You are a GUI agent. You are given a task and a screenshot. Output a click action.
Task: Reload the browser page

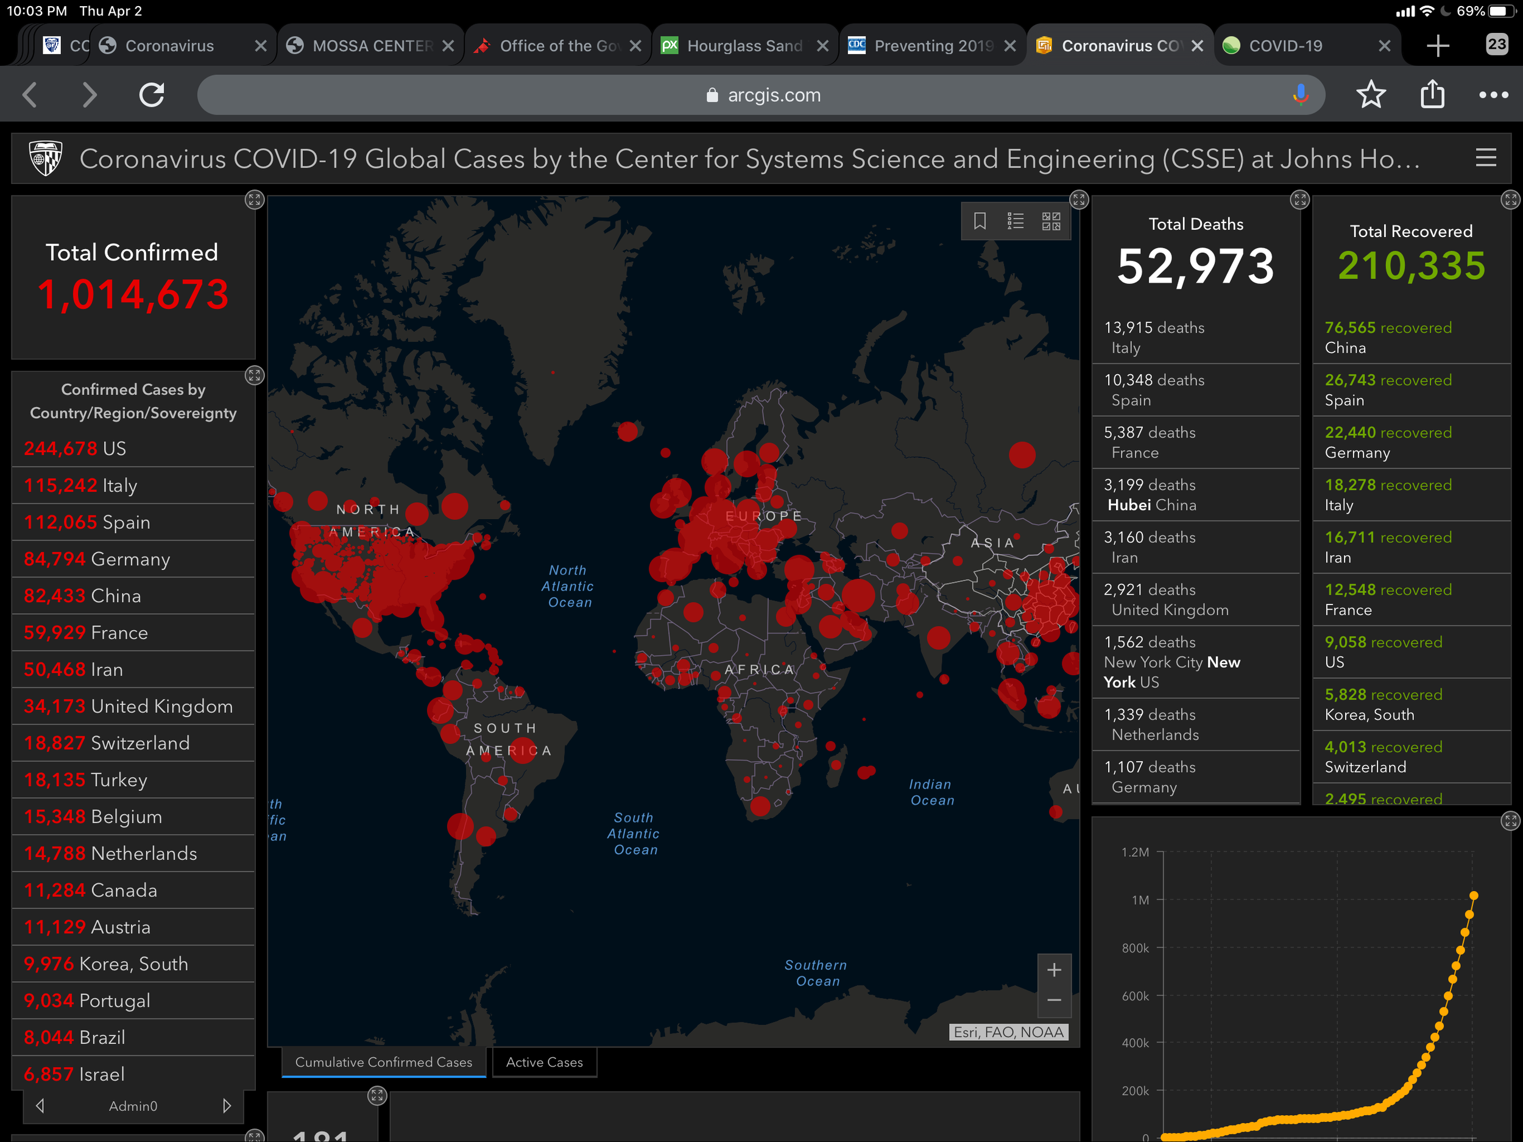152,95
